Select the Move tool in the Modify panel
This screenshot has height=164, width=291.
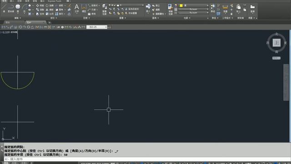point(40,5)
